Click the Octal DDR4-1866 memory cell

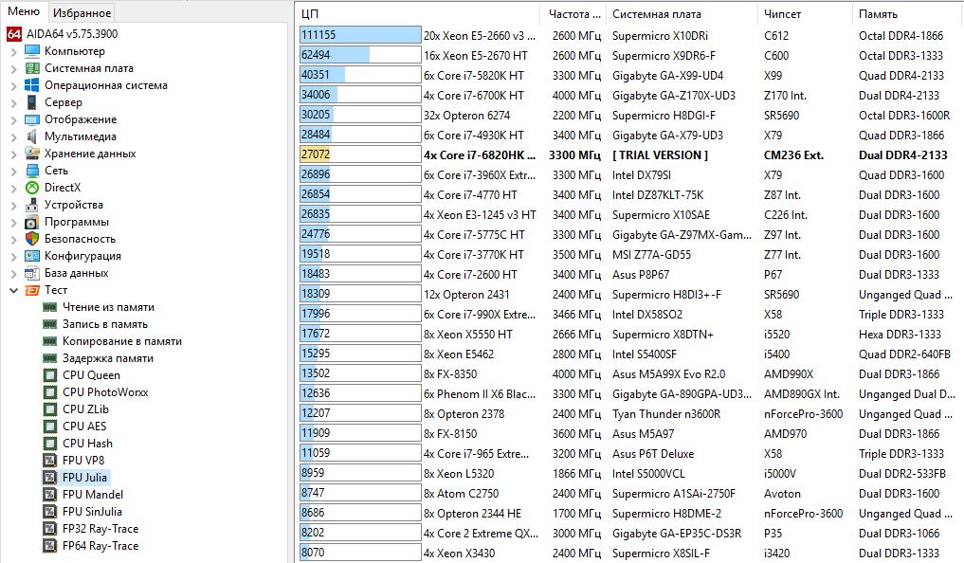[900, 36]
